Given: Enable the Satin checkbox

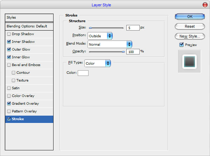Looking at the screenshot, I should tap(9, 88).
